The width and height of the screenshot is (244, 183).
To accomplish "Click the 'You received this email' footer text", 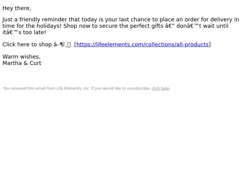I will (x=87, y=88).
